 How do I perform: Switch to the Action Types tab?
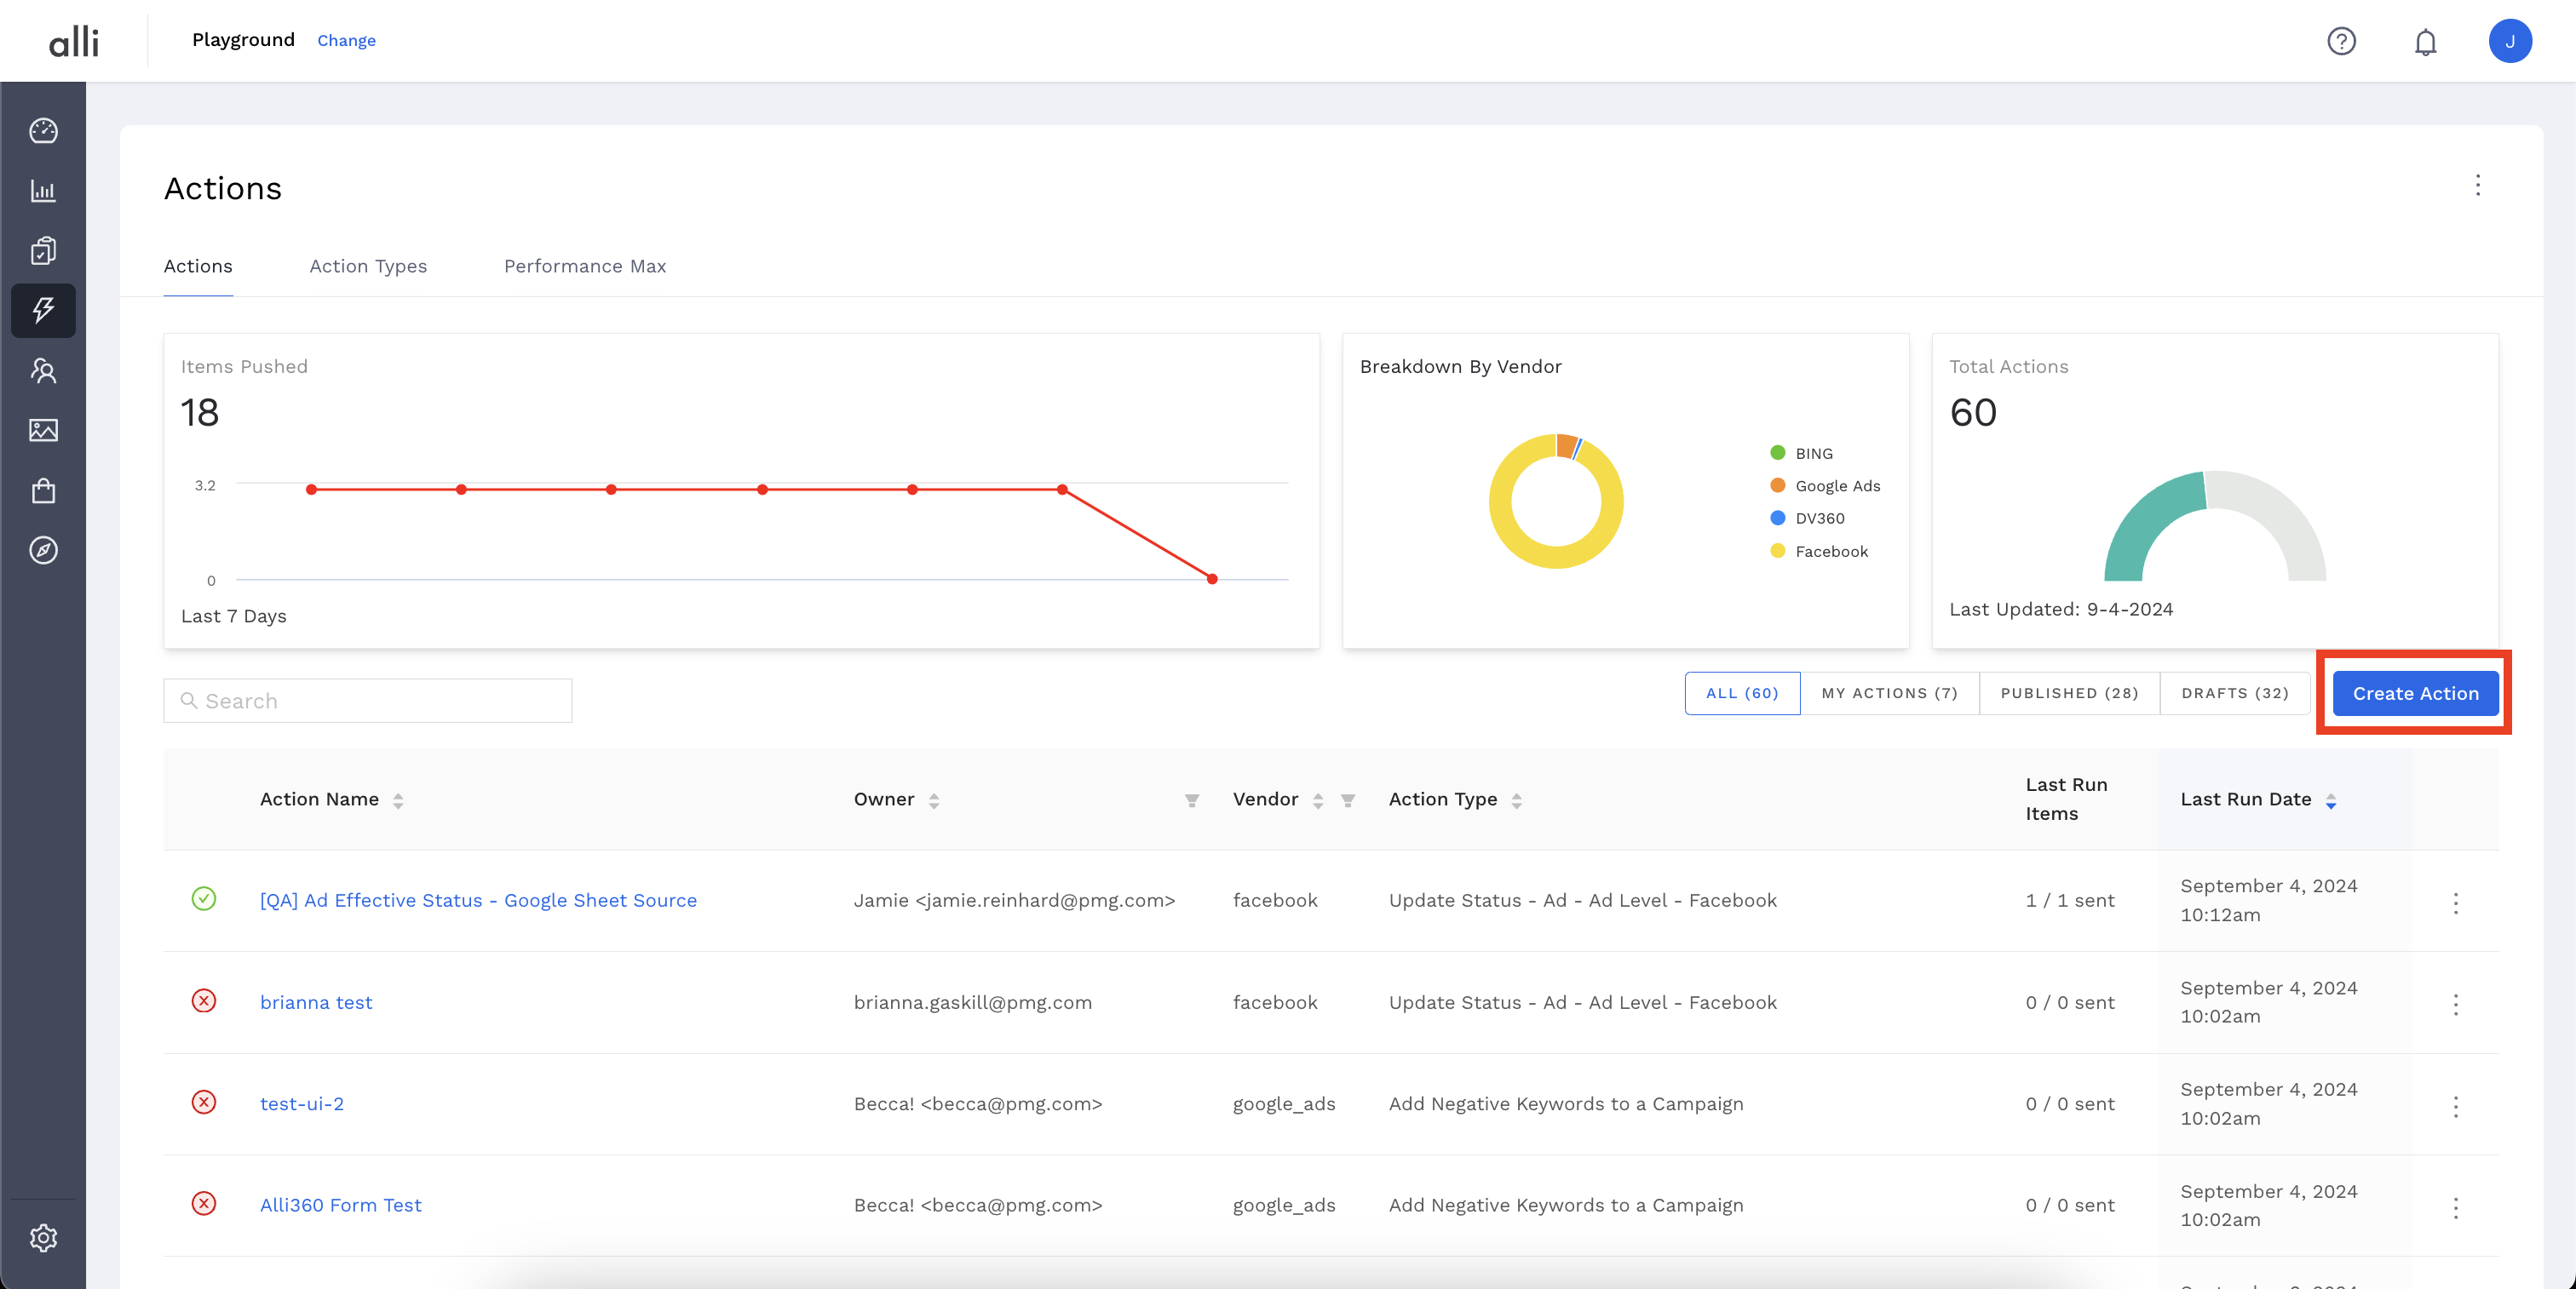pos(368,266)
